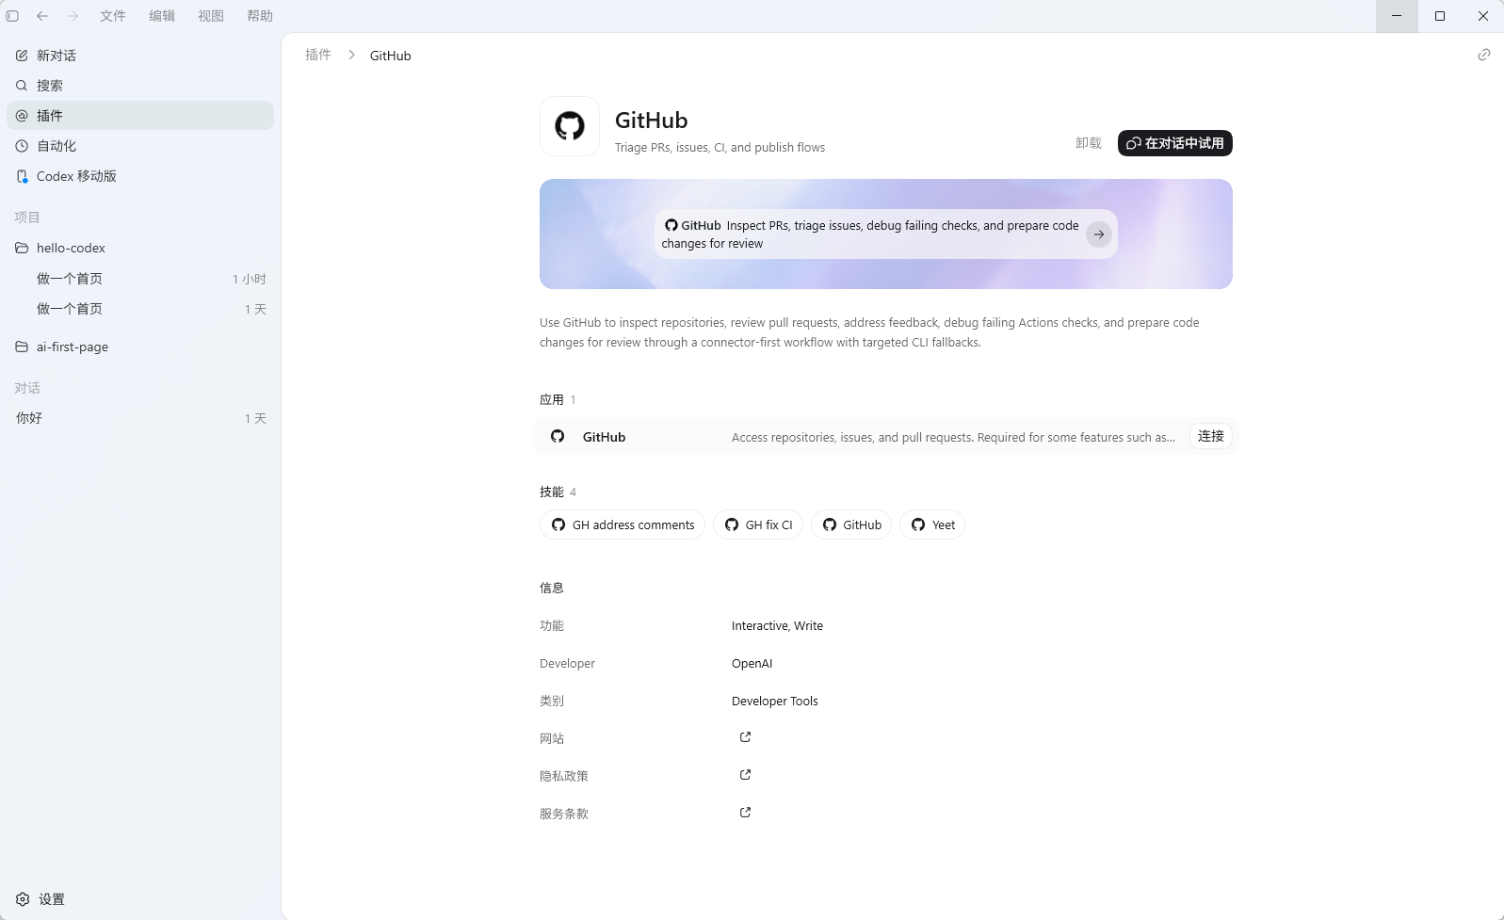Select 插件 in the sidebar
1504x920 pixels.
pyautogui.click(x=140, y=116)
